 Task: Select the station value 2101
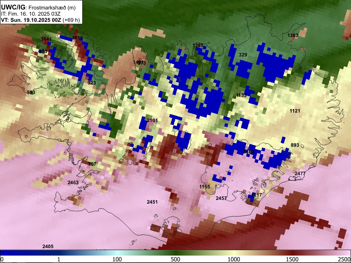[152, 120]
